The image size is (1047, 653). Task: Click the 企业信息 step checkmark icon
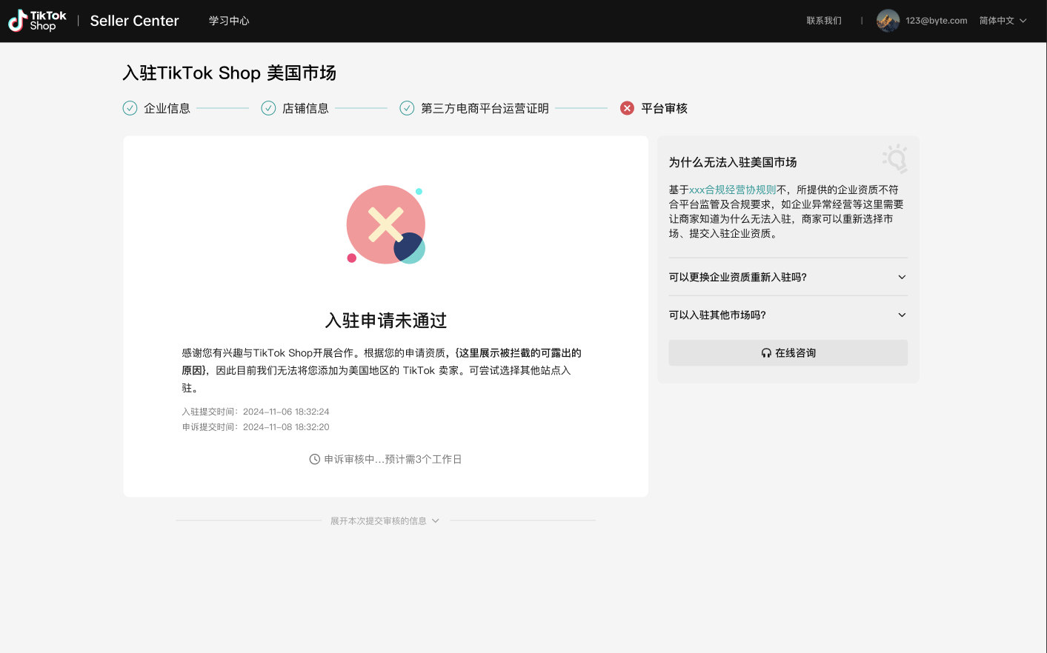click(x=130, y=108)
